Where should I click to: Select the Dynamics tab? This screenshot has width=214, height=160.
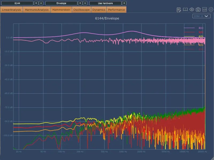(99, 9)
